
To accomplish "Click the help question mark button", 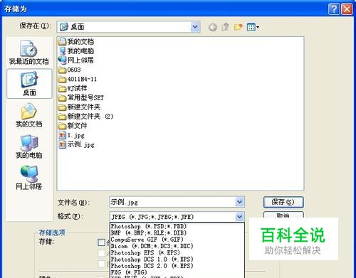I will pos(334,9).
